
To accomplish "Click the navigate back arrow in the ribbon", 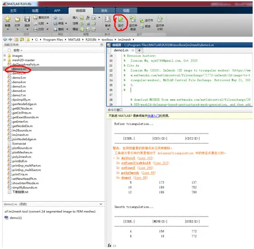I will tap(56, 18).
